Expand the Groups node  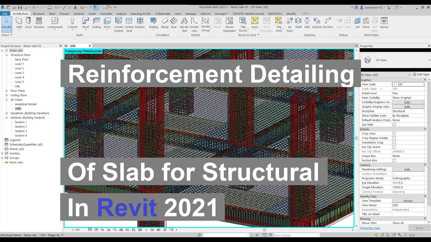(x=2, y=158)
